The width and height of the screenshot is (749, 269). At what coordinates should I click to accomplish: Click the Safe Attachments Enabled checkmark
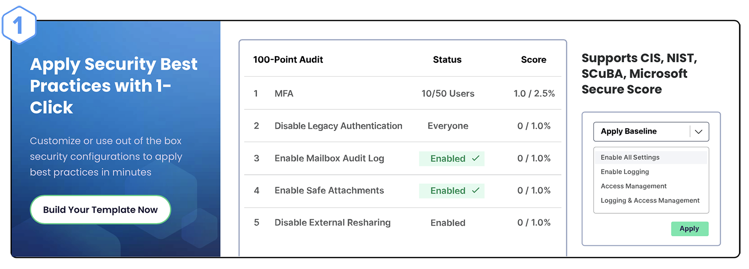pos(476,190)
